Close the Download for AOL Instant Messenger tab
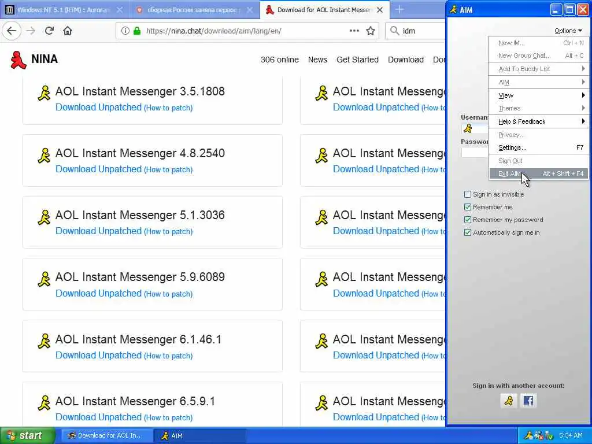Image resolution: width=592 pixels, height=444 pixels. [x=380, y=10]
